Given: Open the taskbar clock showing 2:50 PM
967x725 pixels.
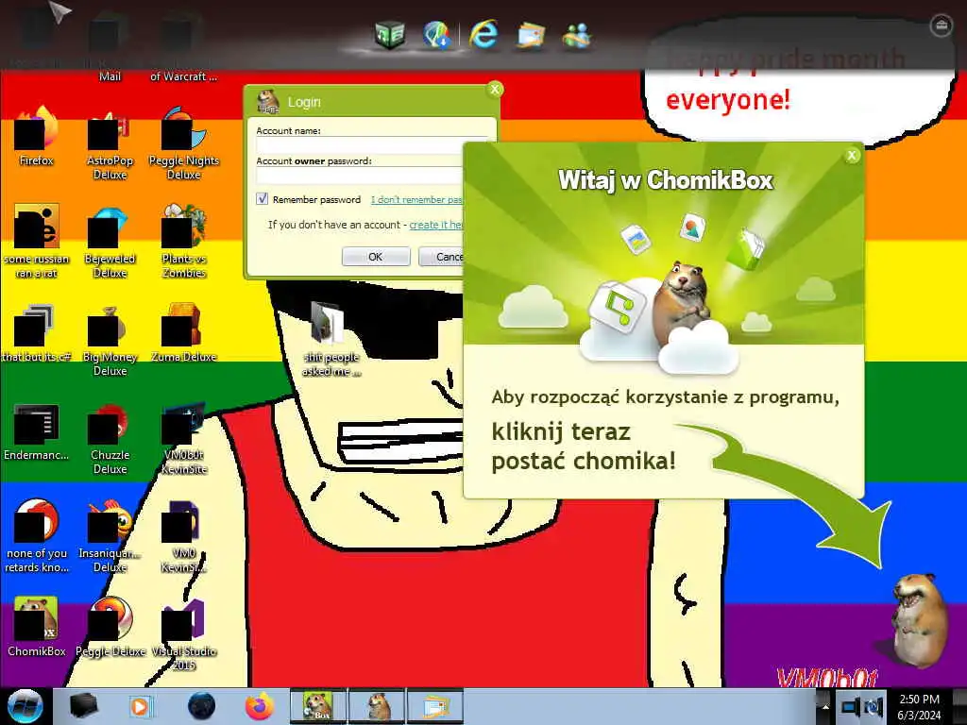Looking at the screenshot, I should pyautogui.click(x=919, y=707).
